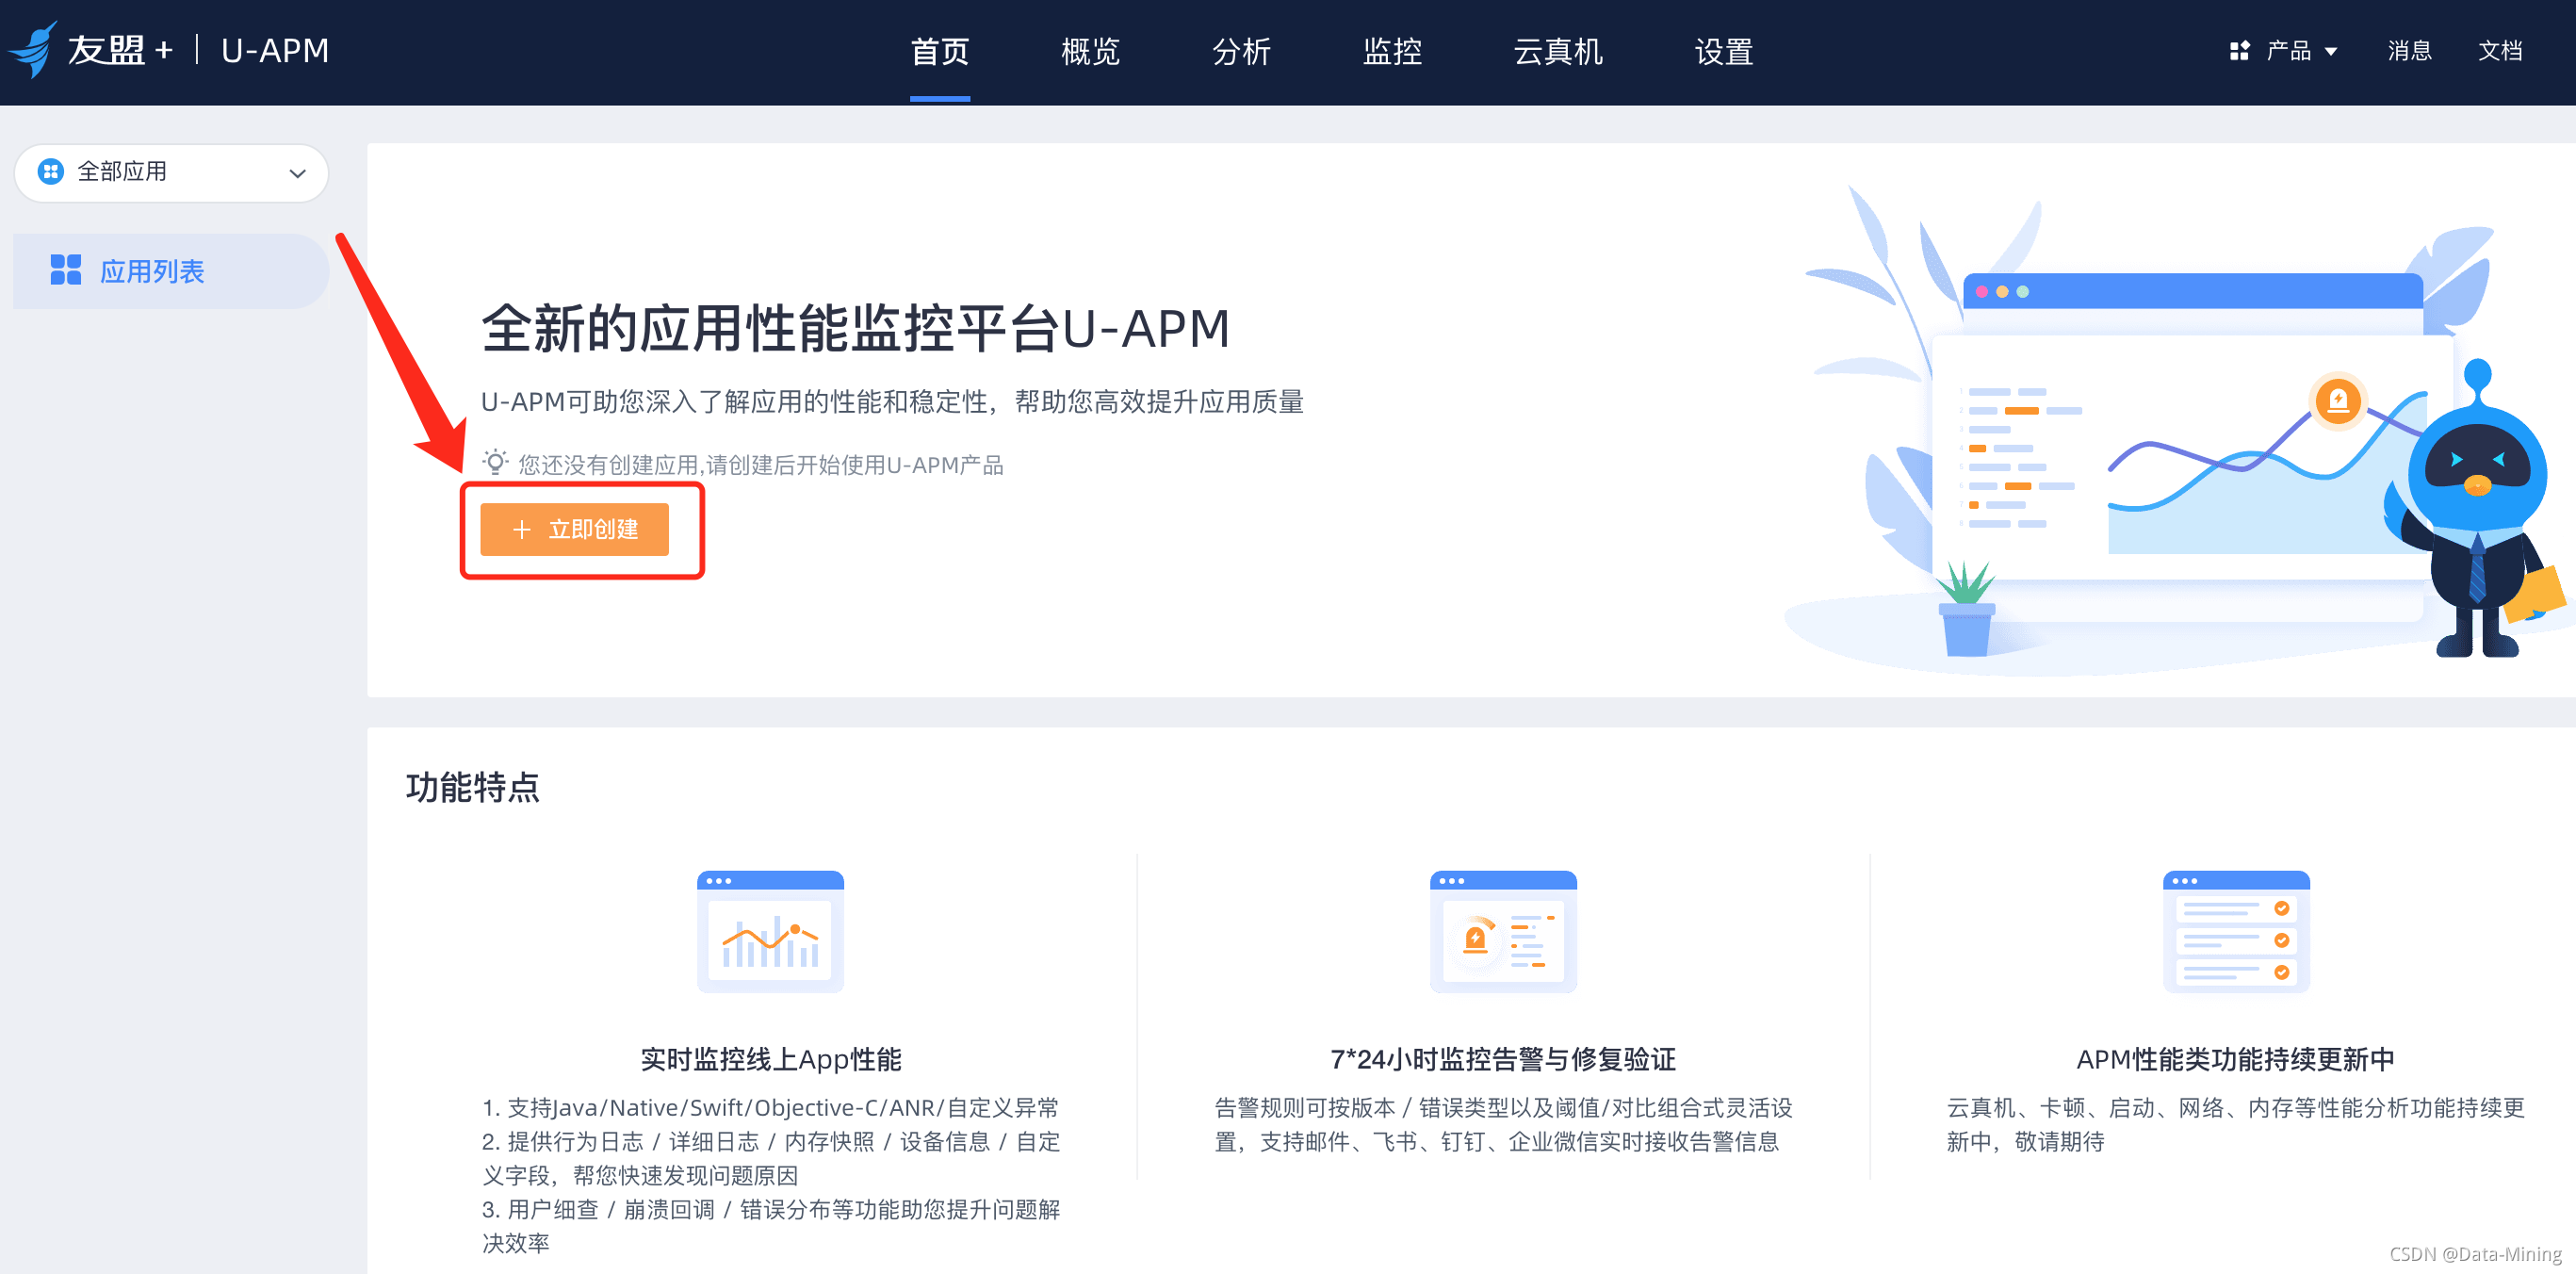The image size is (2576, 1274).
Task: Open 消息 messages link
Action: pos(2409,51)
